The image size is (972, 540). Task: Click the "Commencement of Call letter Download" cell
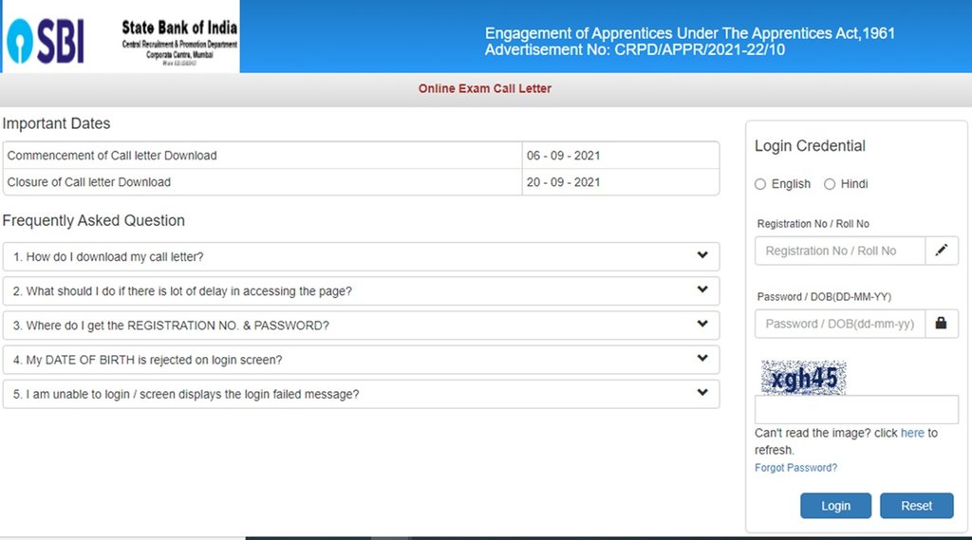263,156
